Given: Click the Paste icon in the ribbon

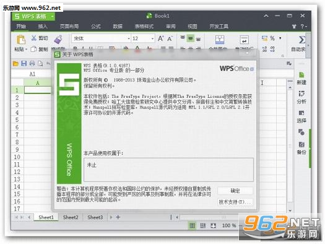Looking at the screenshot, I should coord(20,40).
